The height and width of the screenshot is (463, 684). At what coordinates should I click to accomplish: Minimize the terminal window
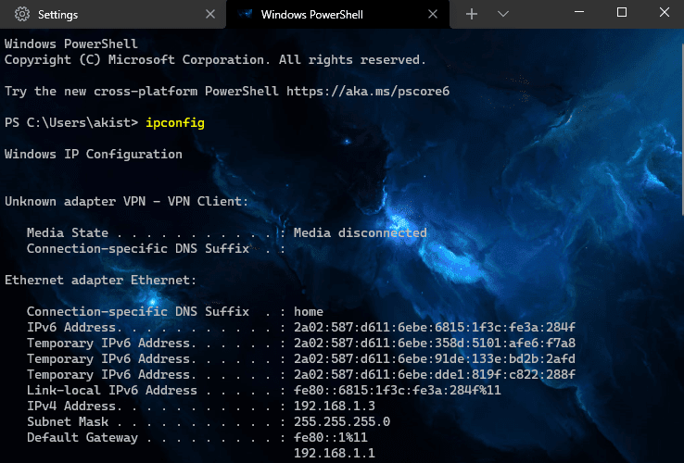tap(579, 12)
